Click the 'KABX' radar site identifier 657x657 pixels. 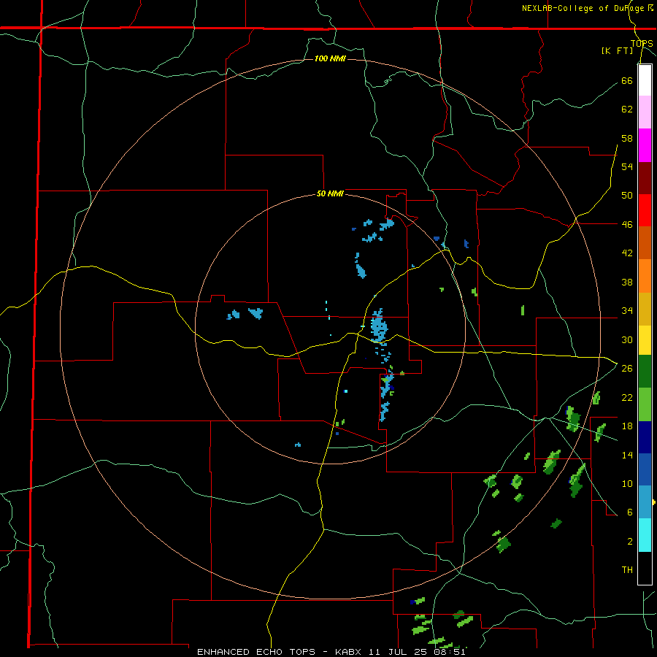click(x=350, y=652)
